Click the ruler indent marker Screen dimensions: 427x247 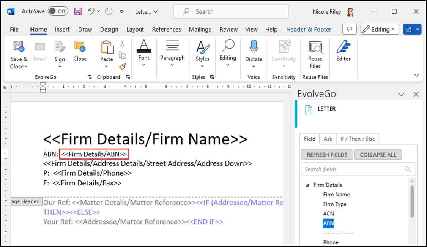click(43, 87)
